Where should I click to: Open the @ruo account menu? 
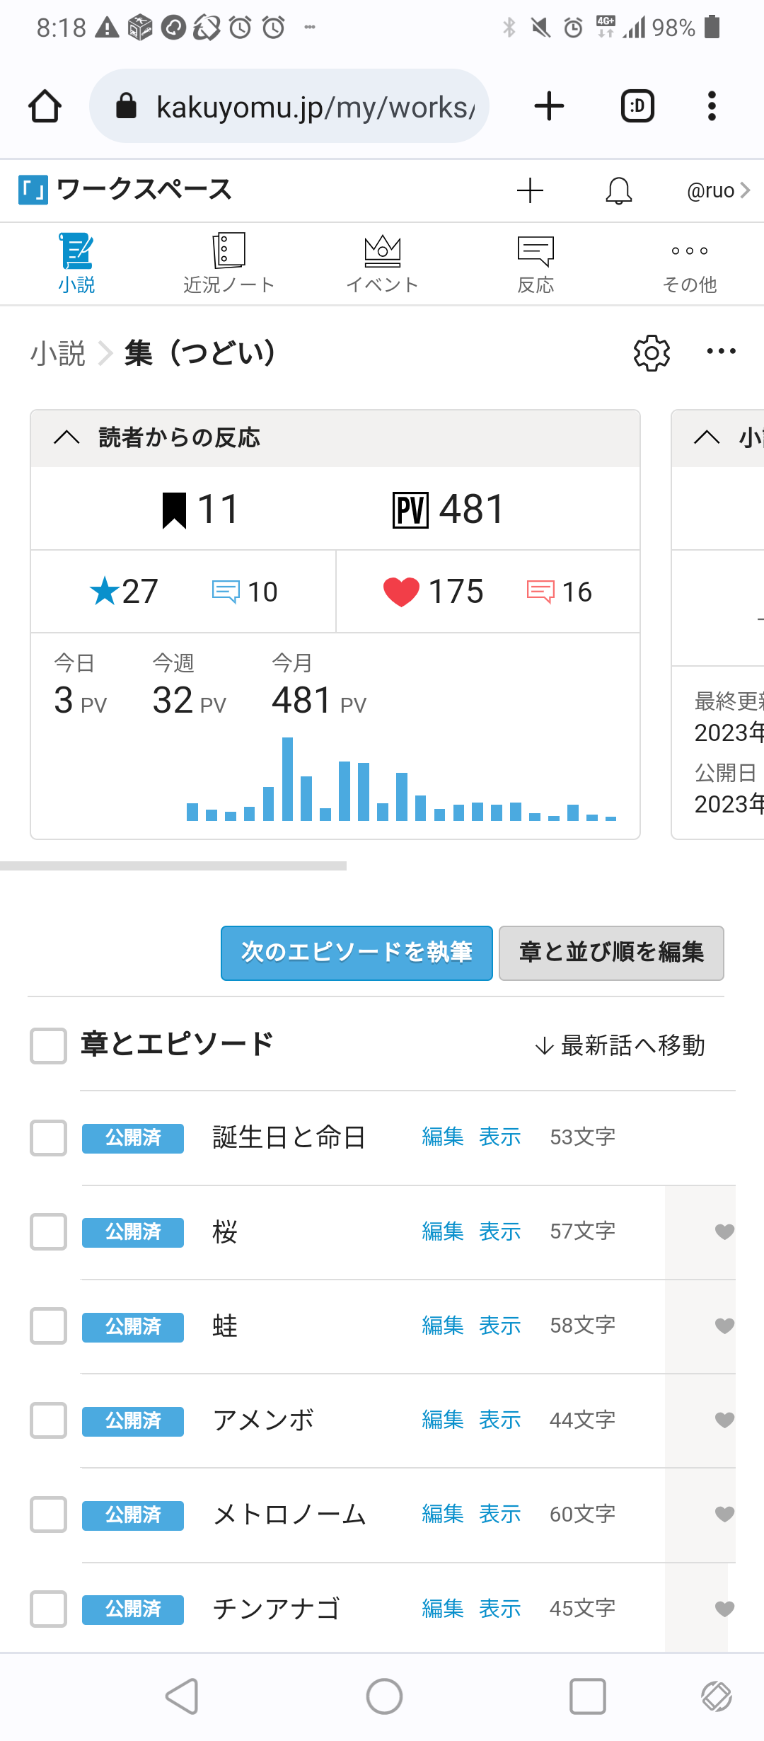click(717, 190)
